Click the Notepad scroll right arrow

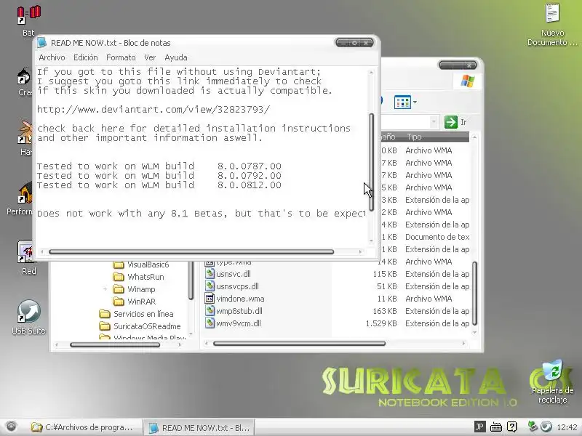360,251
